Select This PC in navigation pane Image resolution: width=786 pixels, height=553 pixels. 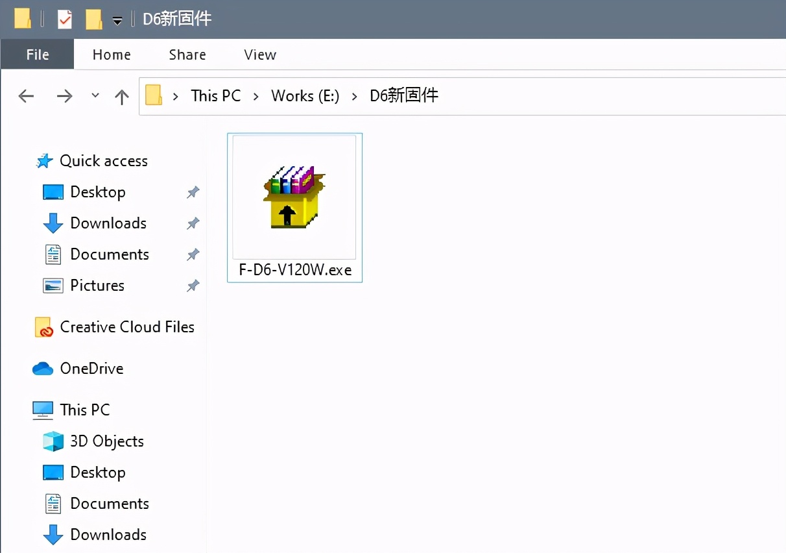coord(85,410)
